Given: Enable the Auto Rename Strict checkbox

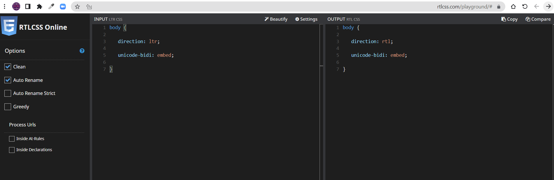Looking at the screenshot, I should [x=8, y=93].
